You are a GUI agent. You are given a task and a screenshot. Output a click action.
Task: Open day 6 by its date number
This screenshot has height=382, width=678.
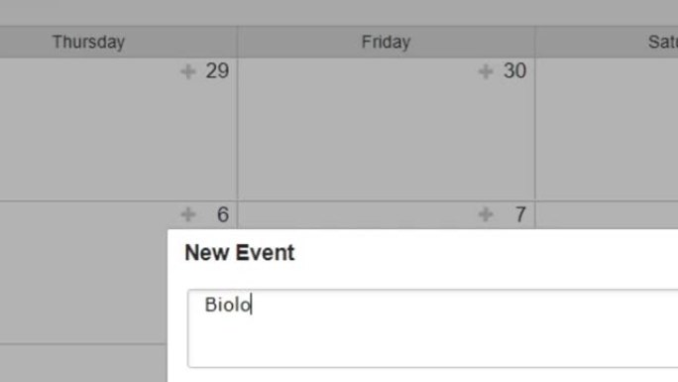[223, 214]
